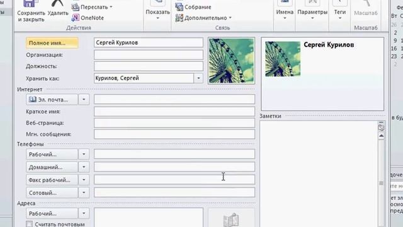Click the address text box
The width and height of the screenshot is (403, 227).
point(149,218)
